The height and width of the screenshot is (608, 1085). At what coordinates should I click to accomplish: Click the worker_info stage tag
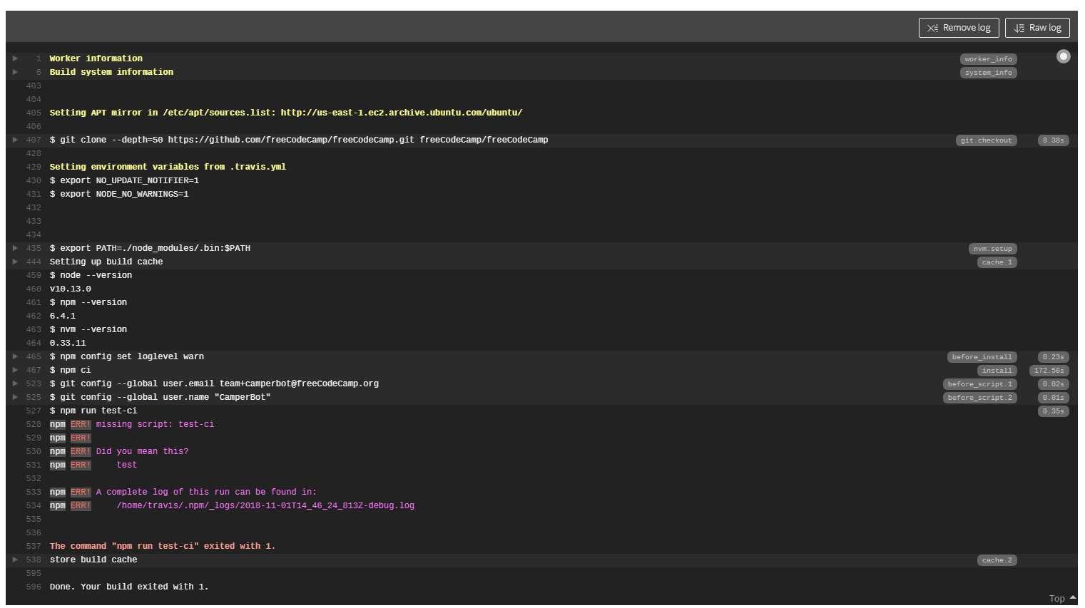988,58
